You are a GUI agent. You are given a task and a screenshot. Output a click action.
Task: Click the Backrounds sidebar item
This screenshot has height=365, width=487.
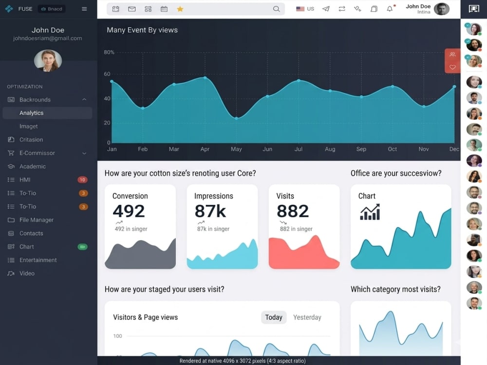click(48, 100)
